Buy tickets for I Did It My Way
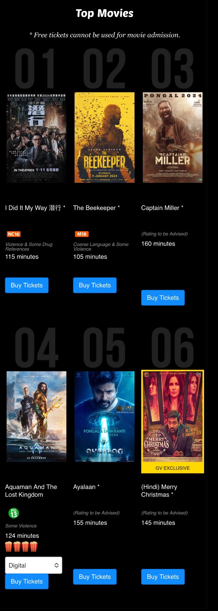This screenshot has height=611, width=218. [x=27, y=285]
